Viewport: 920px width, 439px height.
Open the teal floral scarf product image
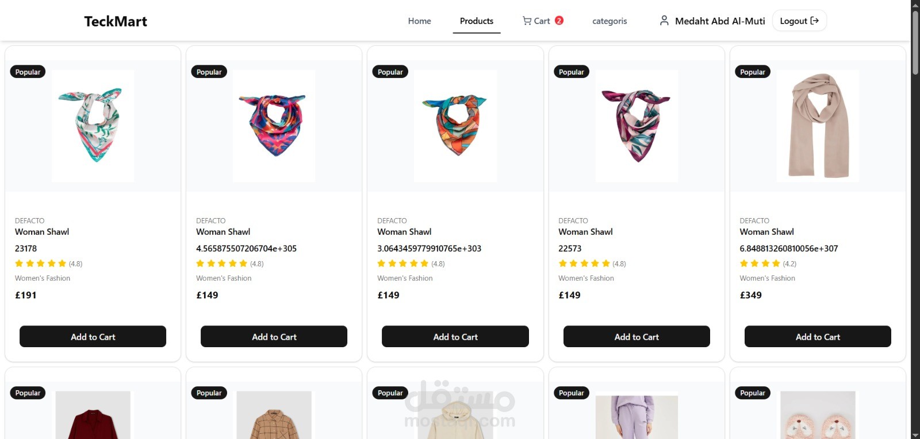tap(93, 126)
